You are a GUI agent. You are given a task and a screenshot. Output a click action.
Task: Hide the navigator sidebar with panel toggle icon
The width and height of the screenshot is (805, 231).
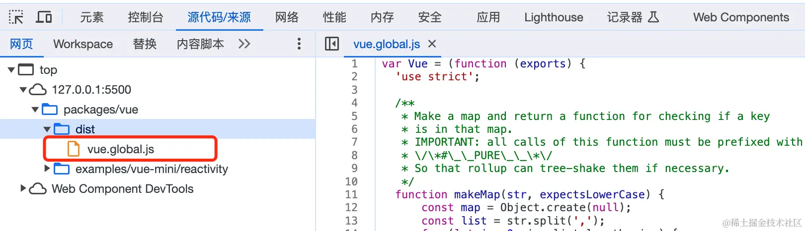[x=331, y=44]
